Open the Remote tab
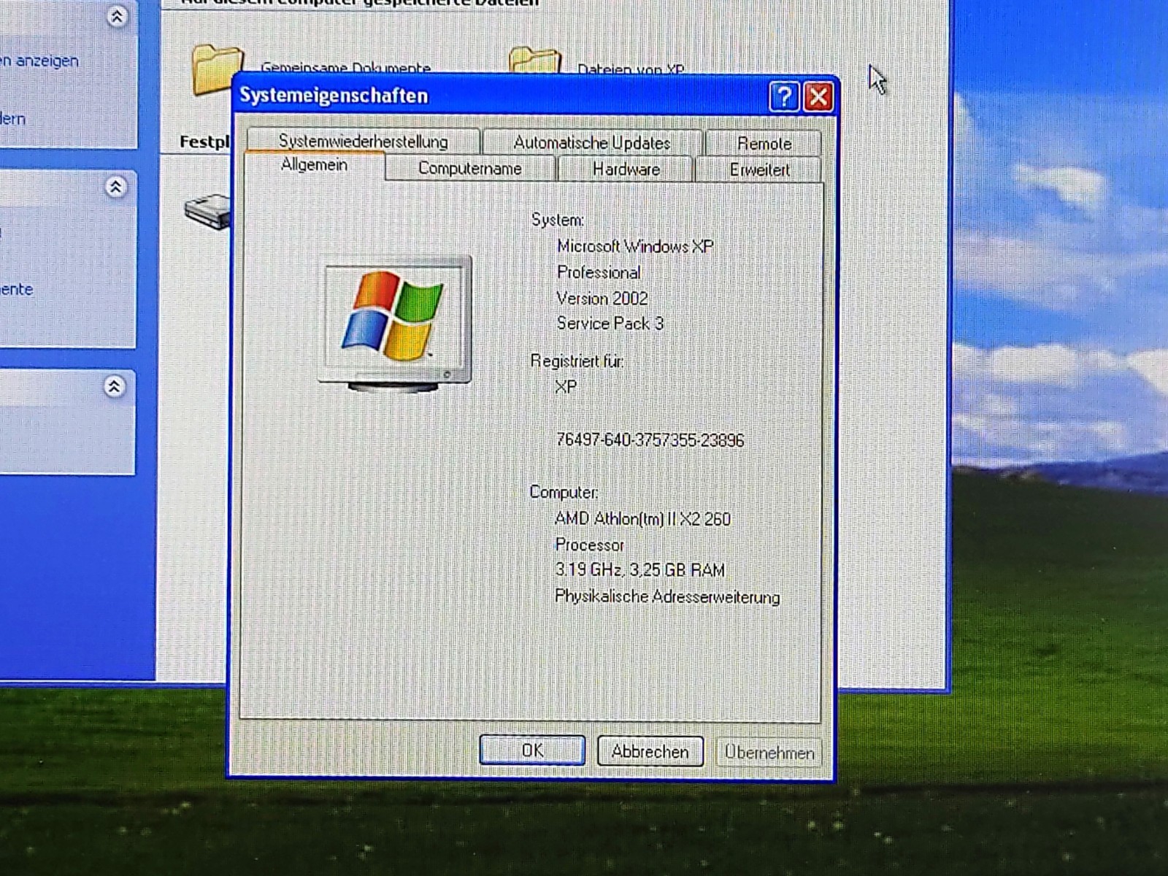Image resolution: width=1168 pixels, height=876 pixels. click(764, 143)
